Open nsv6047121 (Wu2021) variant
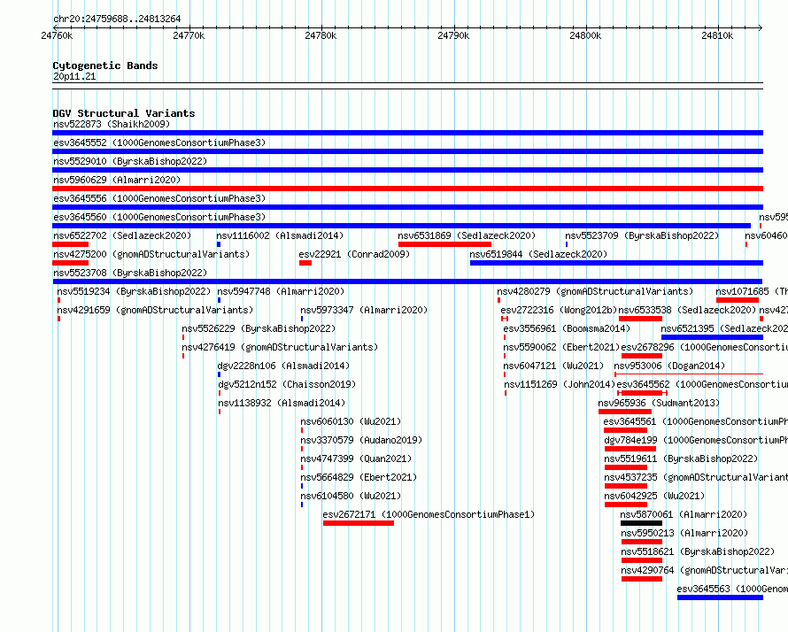Viewport: 788px width, 632px height. pyautogui.click(x=553, y=366)
